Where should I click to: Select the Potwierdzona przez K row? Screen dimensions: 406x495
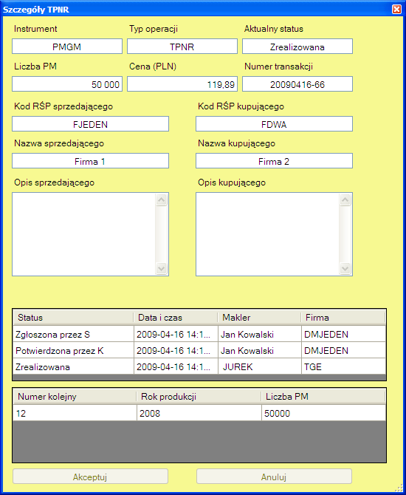[x=199, y=350]
